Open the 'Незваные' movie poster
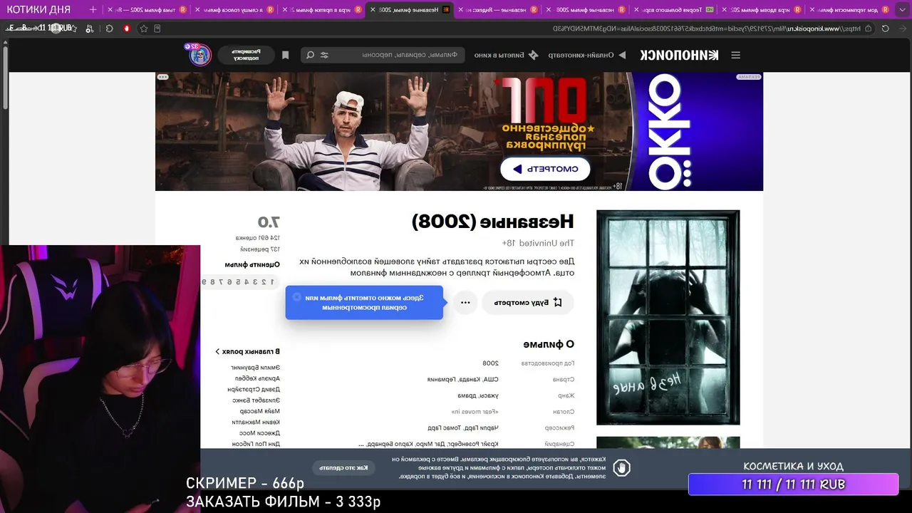The width and height of the screenshot is (912, 513). [668, 318]
